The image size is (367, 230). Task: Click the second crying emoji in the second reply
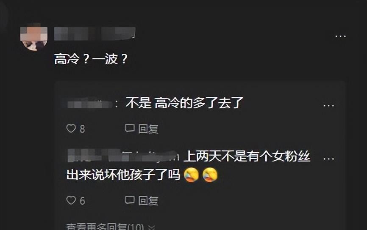(x=210, y=175)
